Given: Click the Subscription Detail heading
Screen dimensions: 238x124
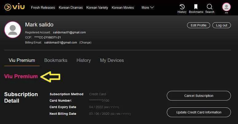Looking at the screenshot, I should click(x=21, y=97).
